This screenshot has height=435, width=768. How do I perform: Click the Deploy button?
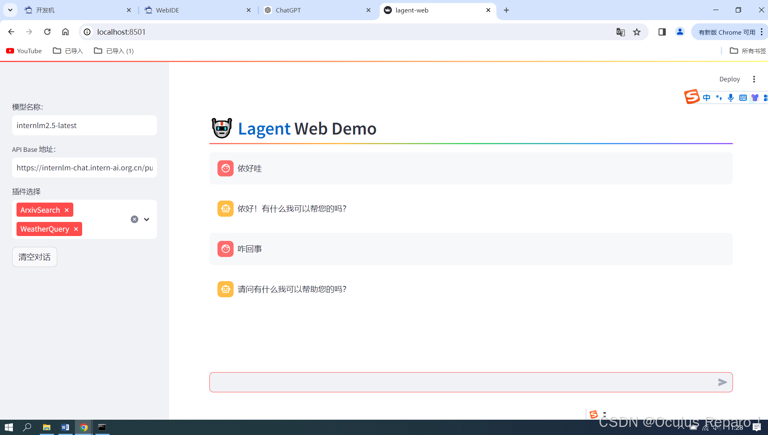point(729,79)
